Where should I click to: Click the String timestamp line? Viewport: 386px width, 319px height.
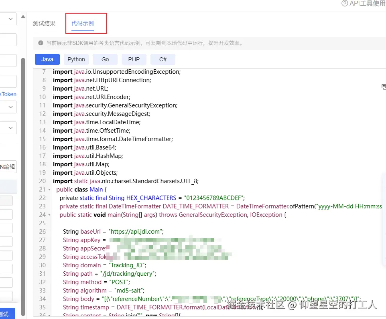coord(163,307)
